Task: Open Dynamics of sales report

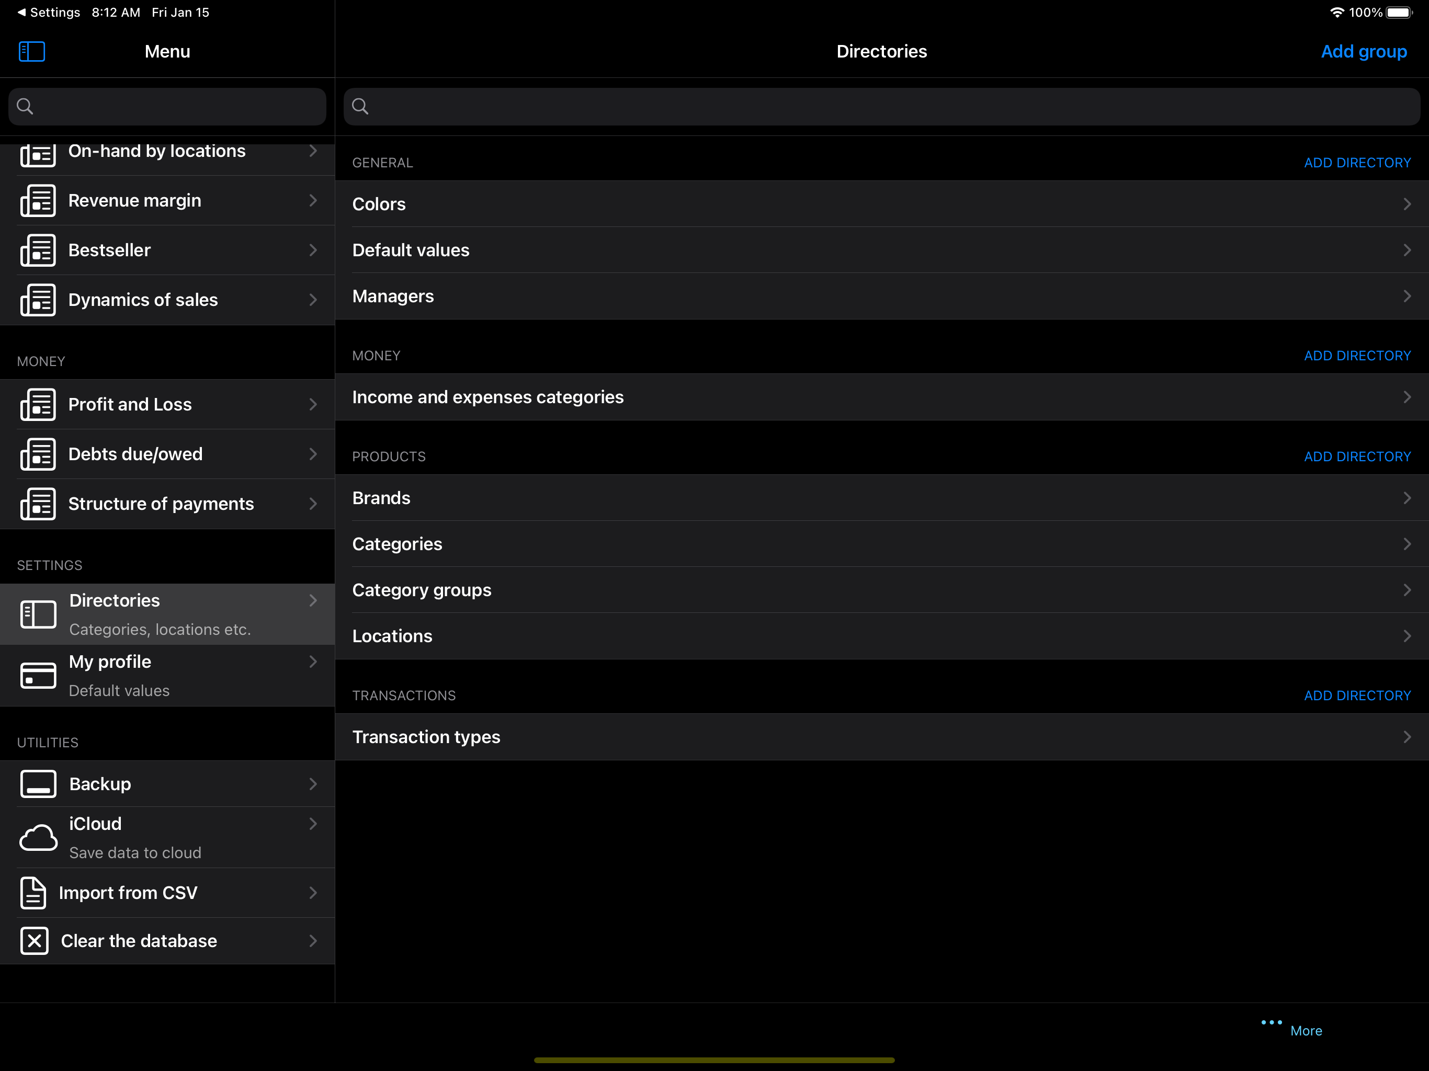Action: [143, 300]
